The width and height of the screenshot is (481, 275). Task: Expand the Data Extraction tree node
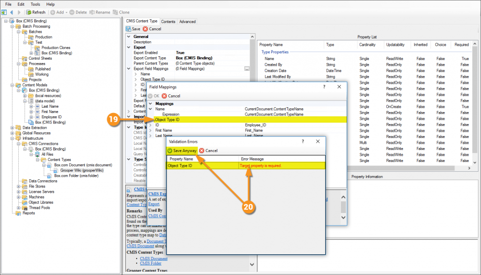(x=13, y=127)
